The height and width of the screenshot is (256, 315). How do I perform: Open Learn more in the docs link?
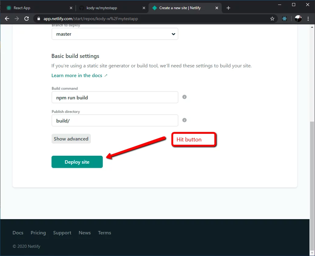[x=79, y=76]
